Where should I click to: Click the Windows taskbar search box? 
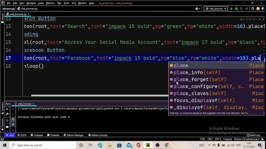click(x=43, y=145)
